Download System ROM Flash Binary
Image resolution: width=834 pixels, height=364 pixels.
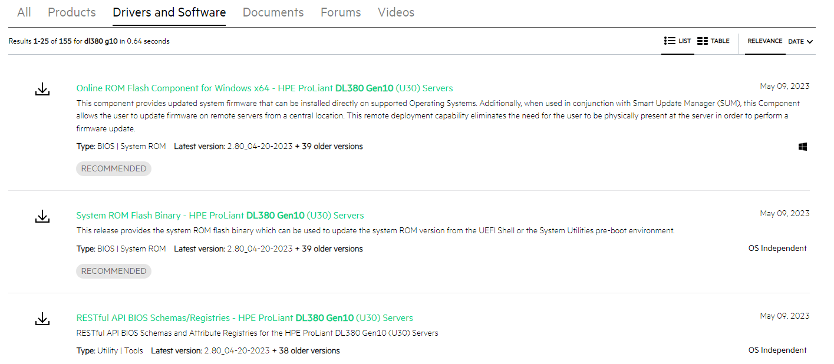(x=42, y=216)
